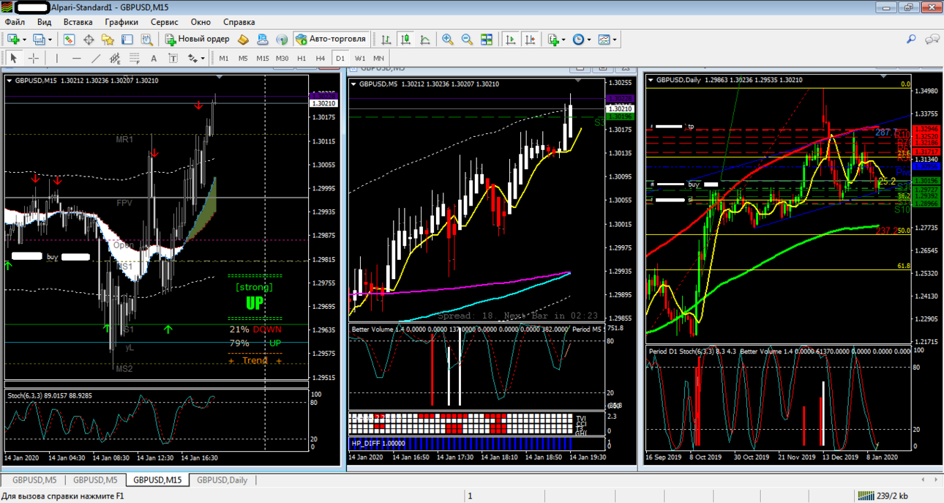The height and width of the screenshot is (503, 944).
Task: Select the crosshair cursor tool
Action: click(x=33, y=59)
